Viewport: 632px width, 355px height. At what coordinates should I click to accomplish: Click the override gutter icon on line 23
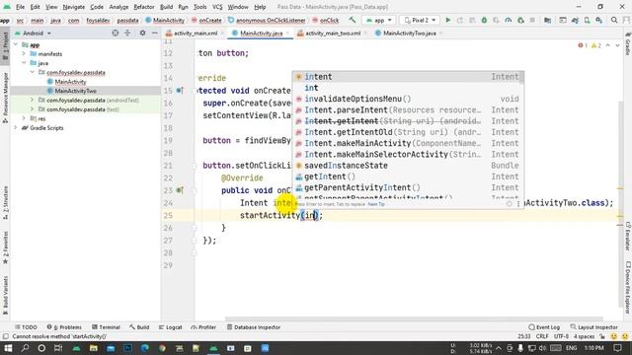pos(180,190)
